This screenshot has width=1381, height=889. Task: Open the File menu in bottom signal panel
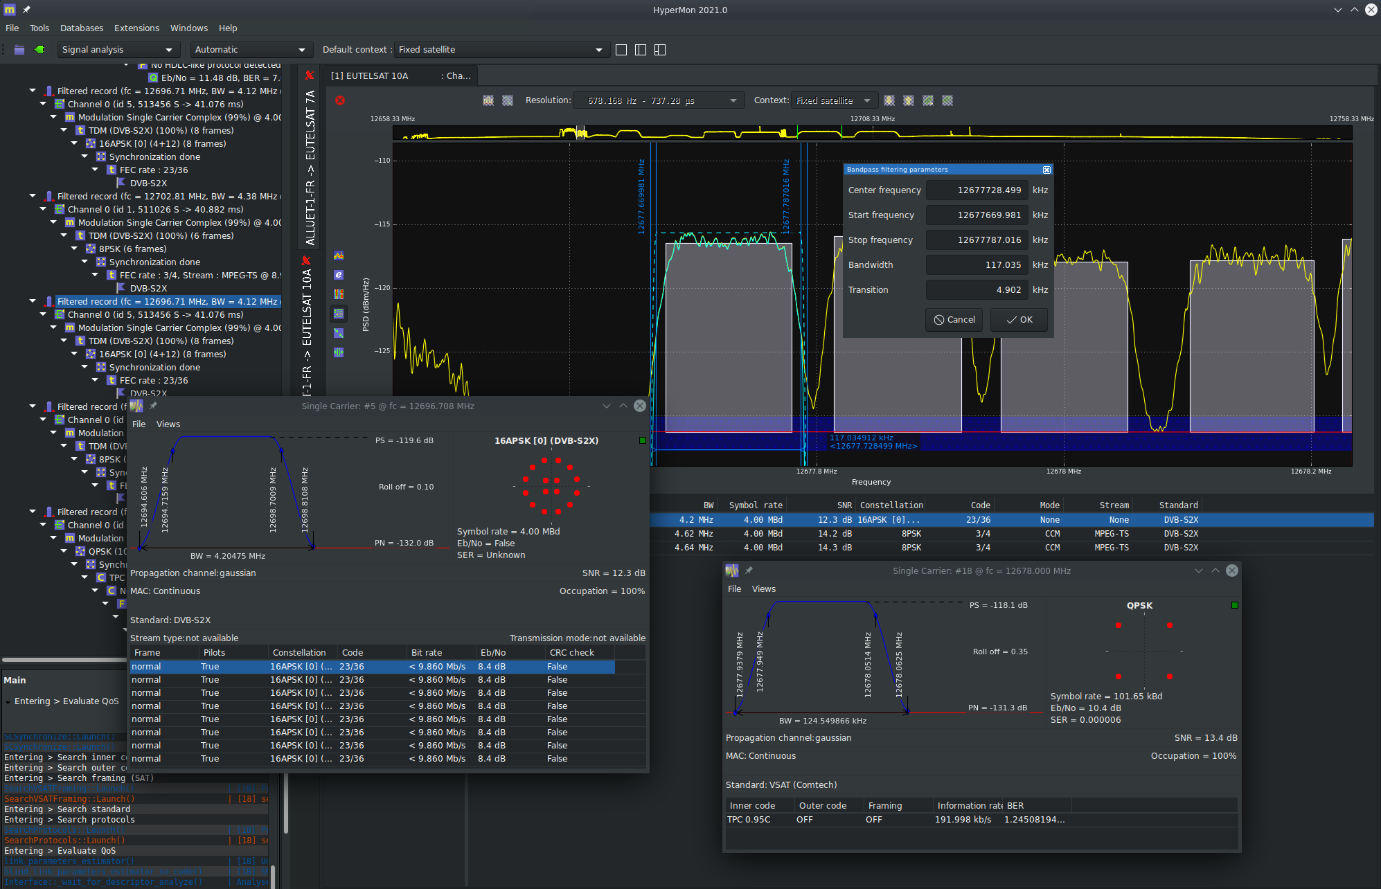click(x=735, y=588)
